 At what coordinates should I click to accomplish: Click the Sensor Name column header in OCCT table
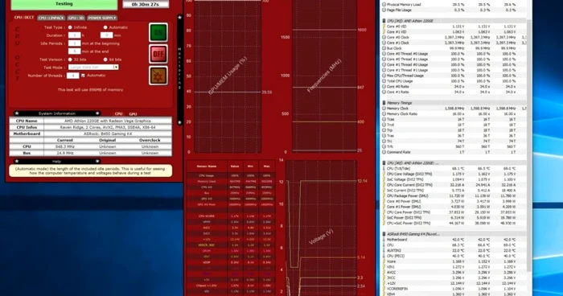click(207, 166)
